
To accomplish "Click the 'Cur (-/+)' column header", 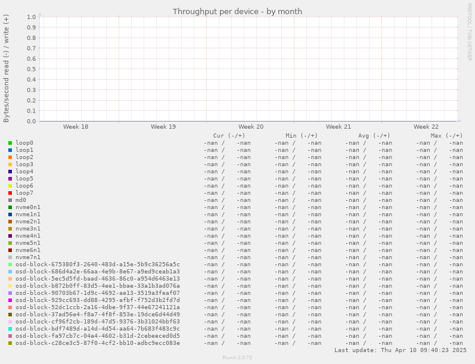I will tap(229, 136).
